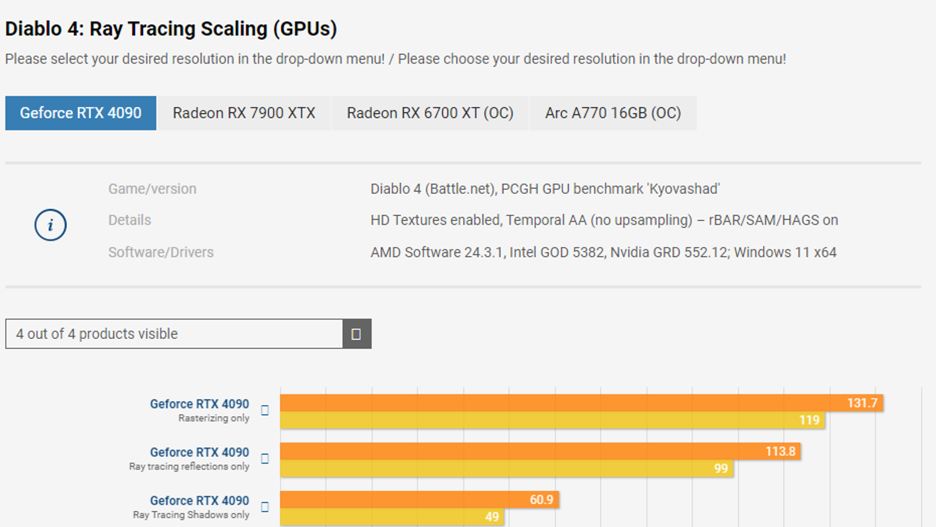This screenshot has height=527, width=936.
Task: Click the circular info icon
Action: coord(50,225)
